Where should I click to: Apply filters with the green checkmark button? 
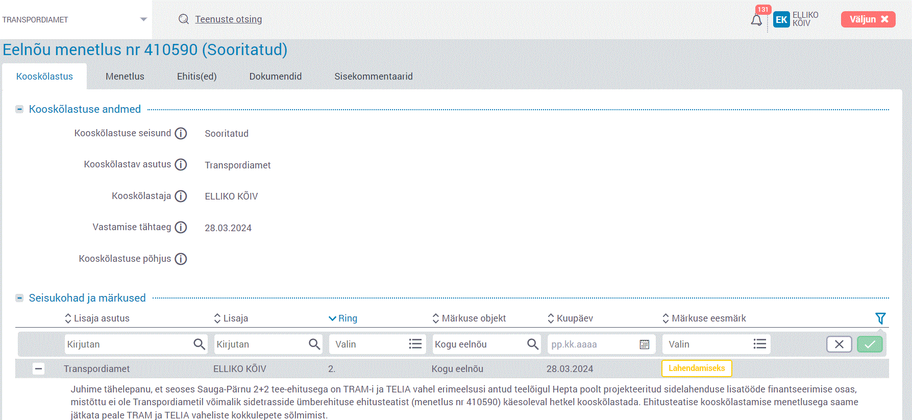pos(870,344)
